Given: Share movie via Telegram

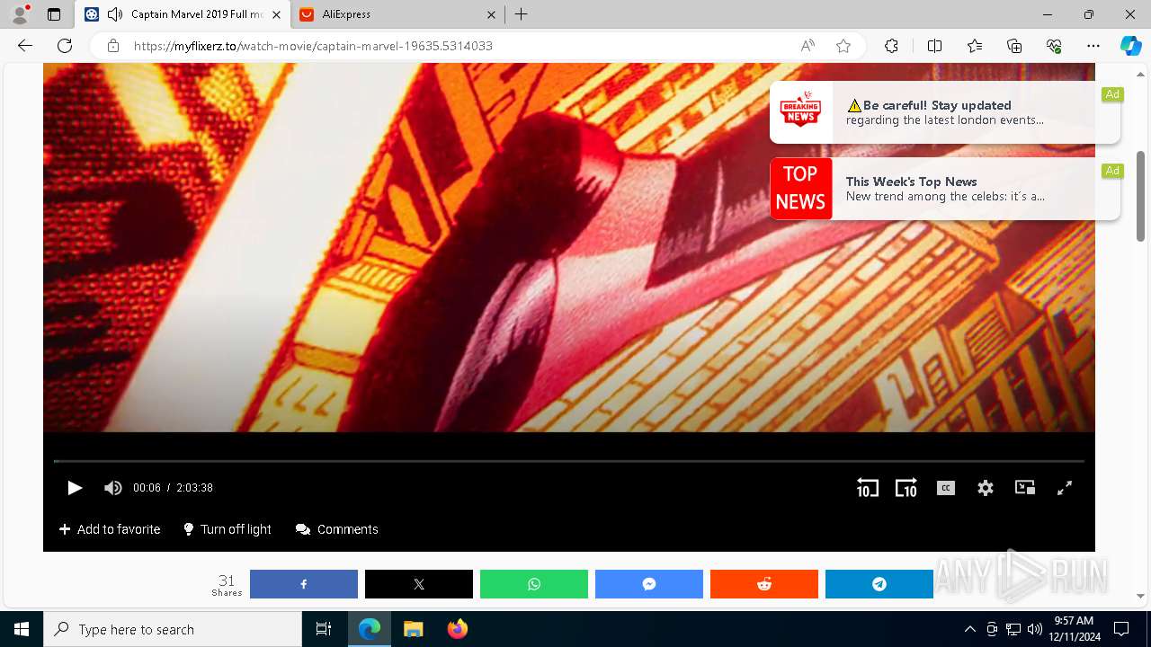Looking at the screenshot, I should point(879,584).
